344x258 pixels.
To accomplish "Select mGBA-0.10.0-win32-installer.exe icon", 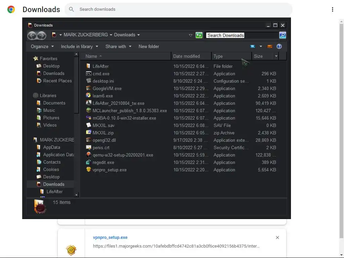I will click(88, 118).
